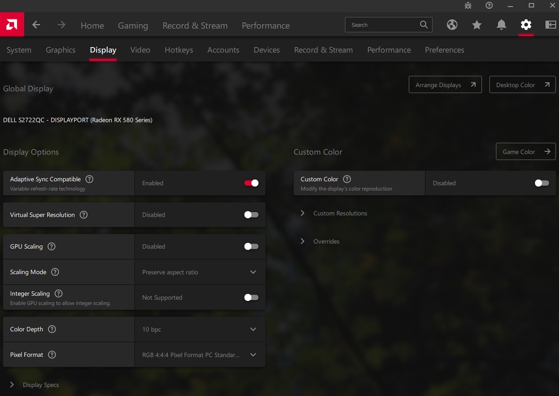Screen dimensions: 559x396
Task: Enable GPU Scaling toggle
Action: click(x=251, y=246)
